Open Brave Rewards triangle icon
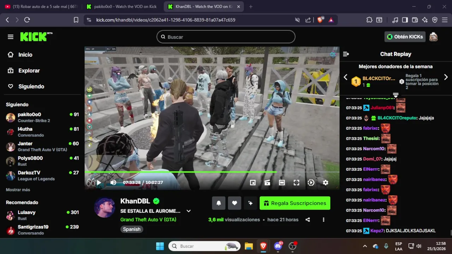Screen dimensions: 452x254 331,20
